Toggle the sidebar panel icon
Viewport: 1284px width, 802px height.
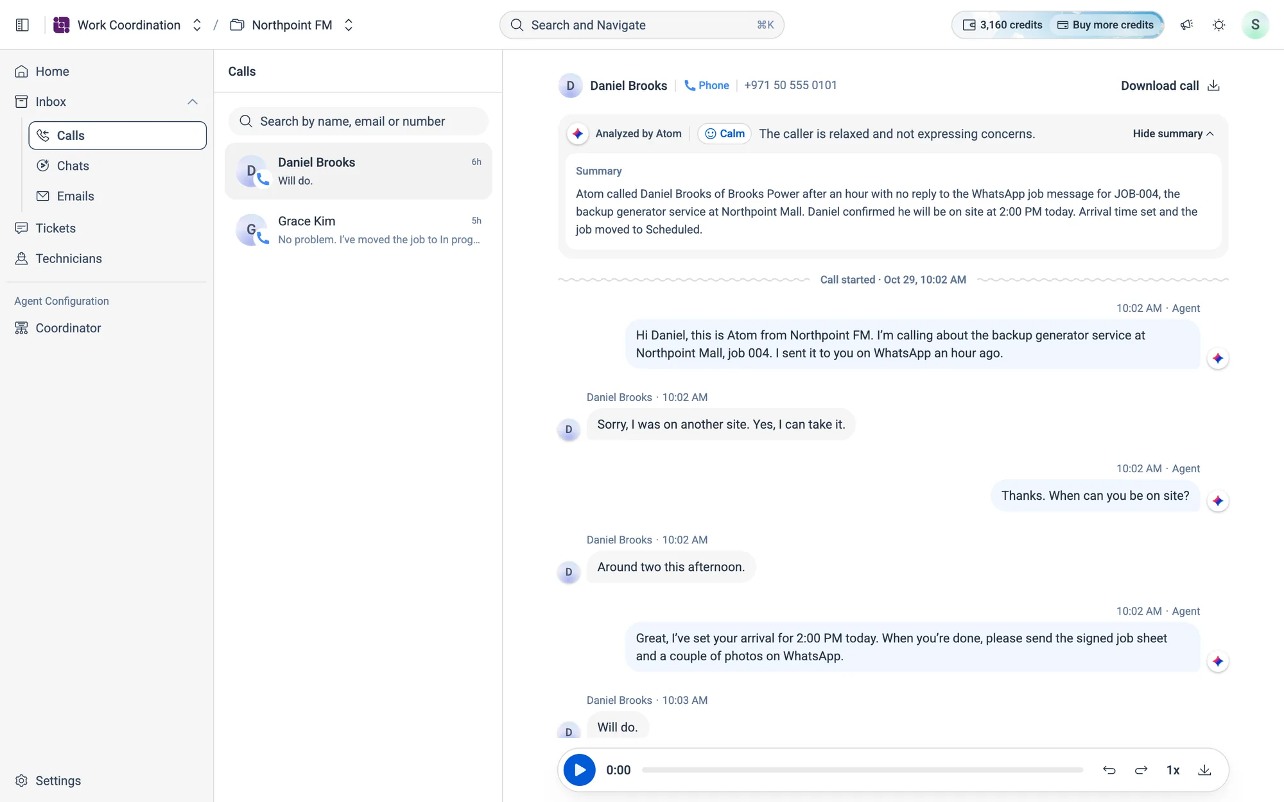point(22,25)
